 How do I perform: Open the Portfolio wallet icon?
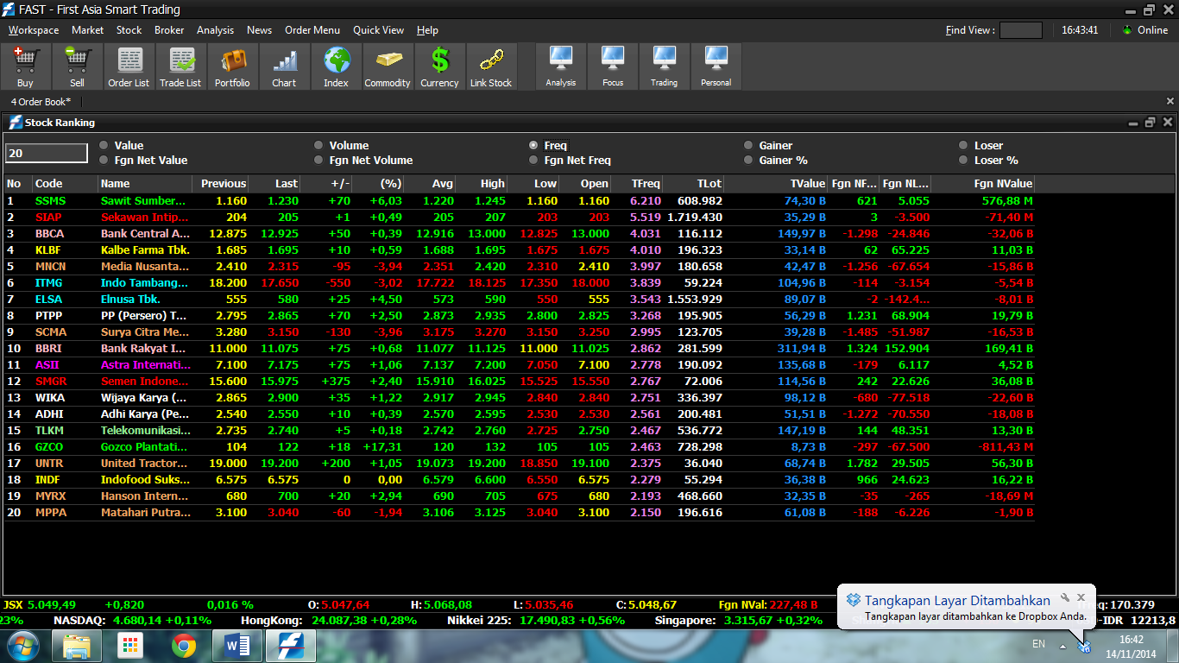click(x=232, y=67)
